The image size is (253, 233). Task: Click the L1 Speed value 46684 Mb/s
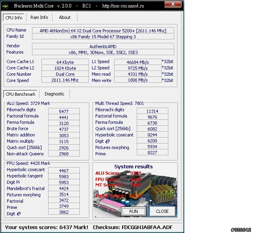[138, 62]
